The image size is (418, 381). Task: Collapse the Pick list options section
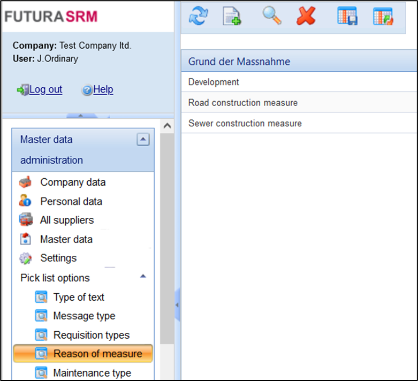click(143, 277)
